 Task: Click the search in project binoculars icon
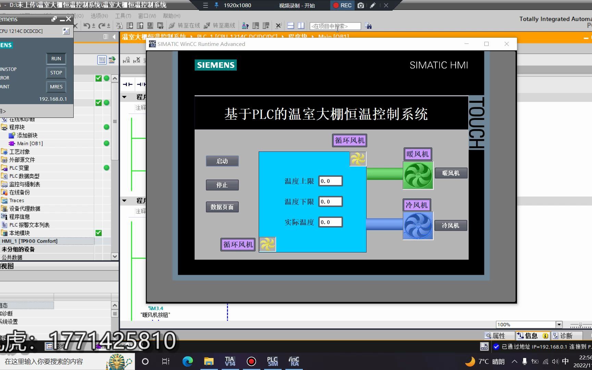(x=368, y=26)
